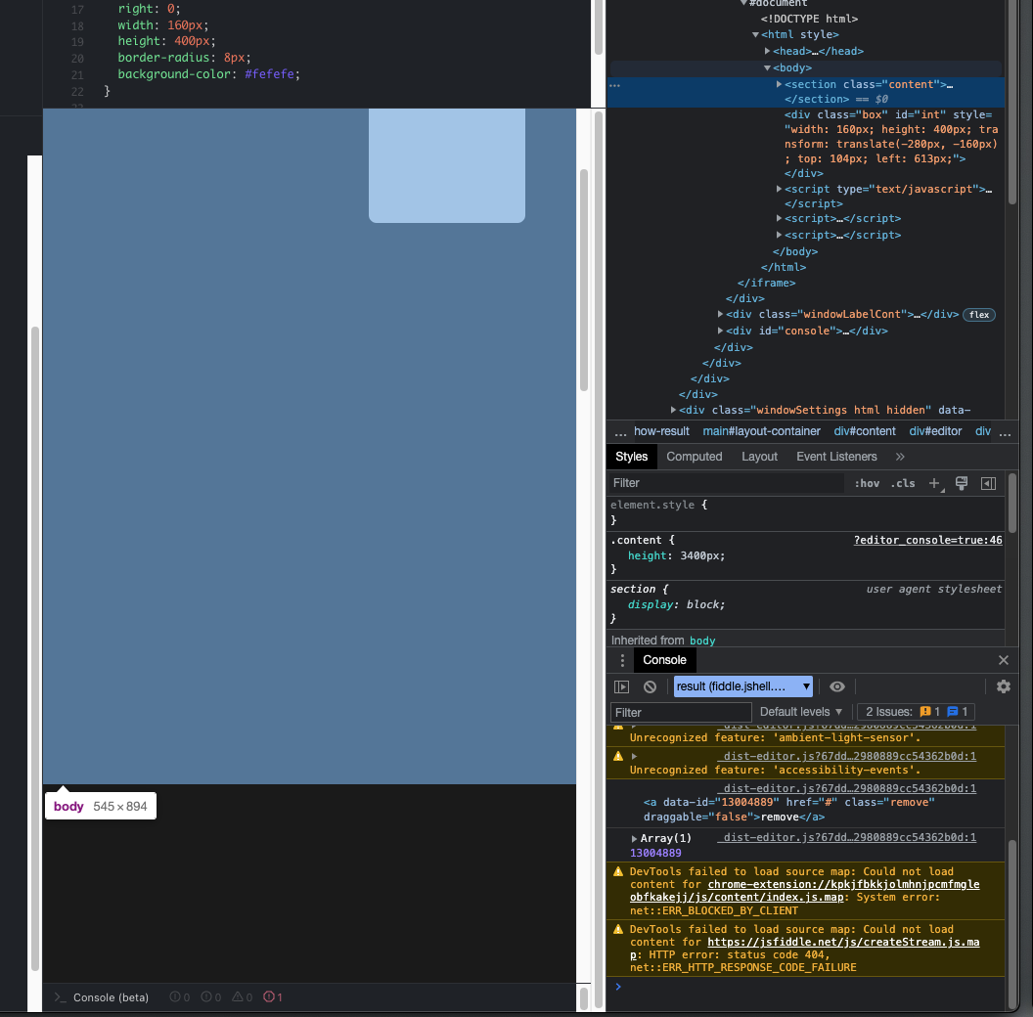
Task: Expand Array(1) console entry
Action: (x=634, y=838)
